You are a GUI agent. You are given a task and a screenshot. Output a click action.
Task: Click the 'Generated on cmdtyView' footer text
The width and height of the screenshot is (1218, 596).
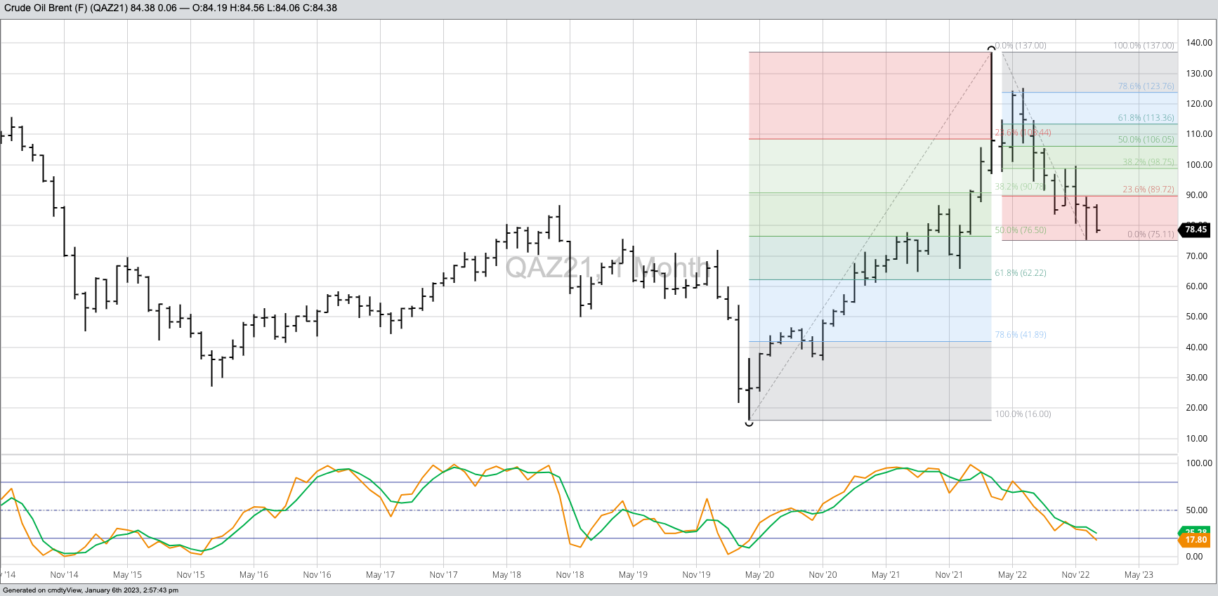[91, 590]
